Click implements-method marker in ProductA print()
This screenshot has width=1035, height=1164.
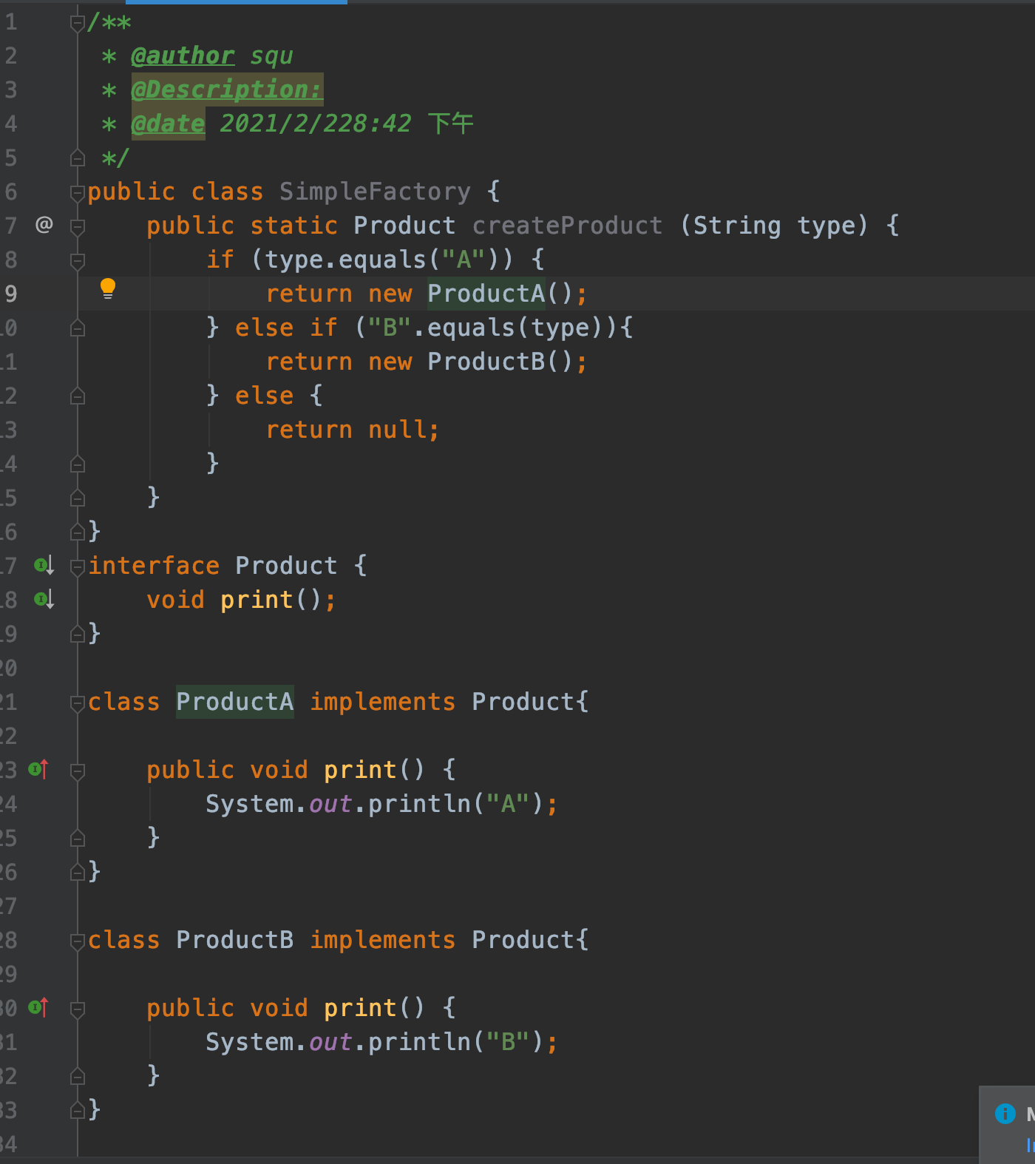coord(38,769)
